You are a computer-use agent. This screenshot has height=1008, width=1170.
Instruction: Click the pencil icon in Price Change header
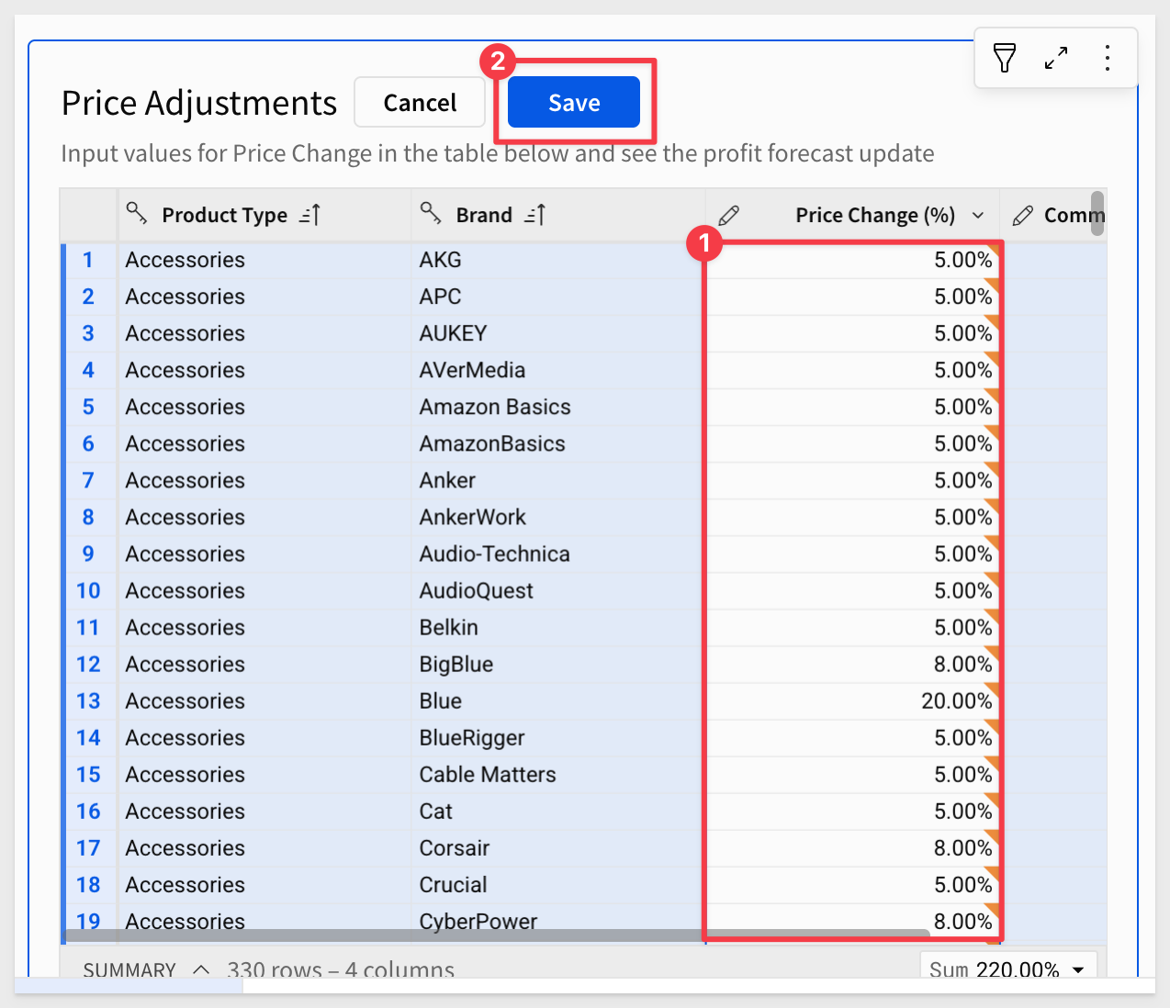coord(729,216)
